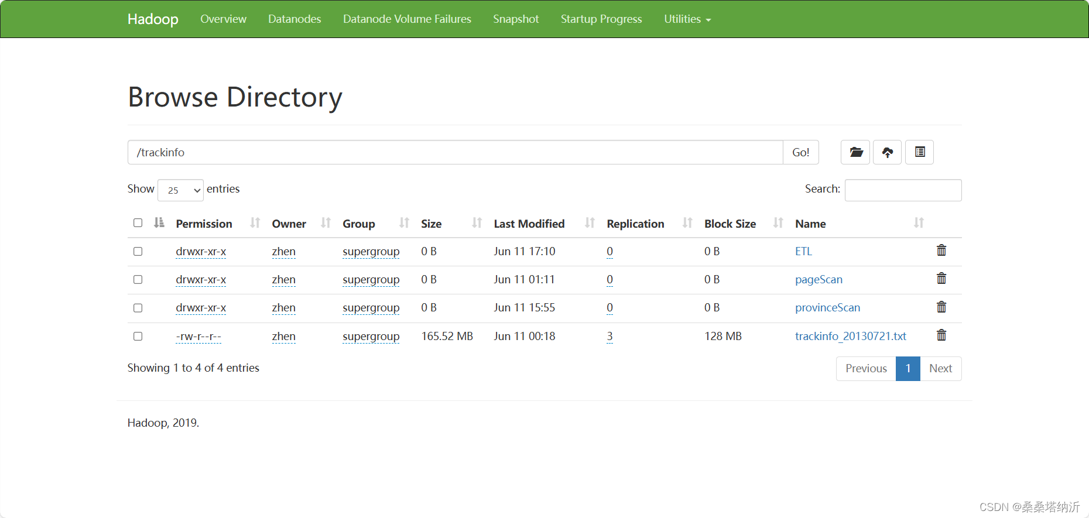Screen dimensions: 1089x518
Task: Open the pageScan directory link
Action: coord(819,279)
